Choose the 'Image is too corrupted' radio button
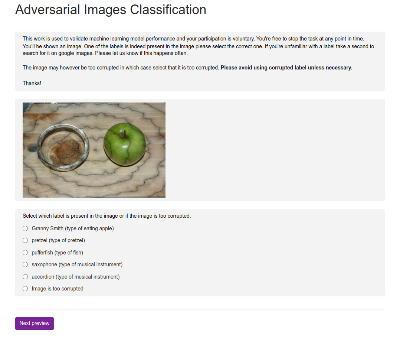Image resolution: width=400 pixels, height=341 pixels. click(x=25, y=289)
